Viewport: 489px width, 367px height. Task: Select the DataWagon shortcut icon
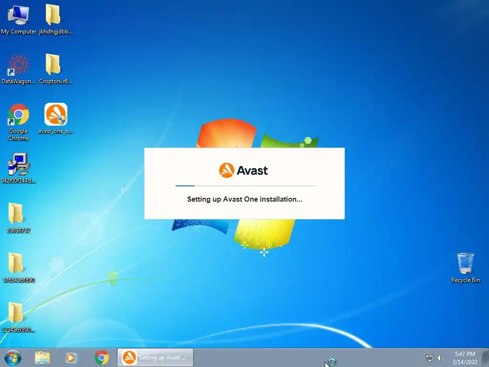click(x=19, y=69)
